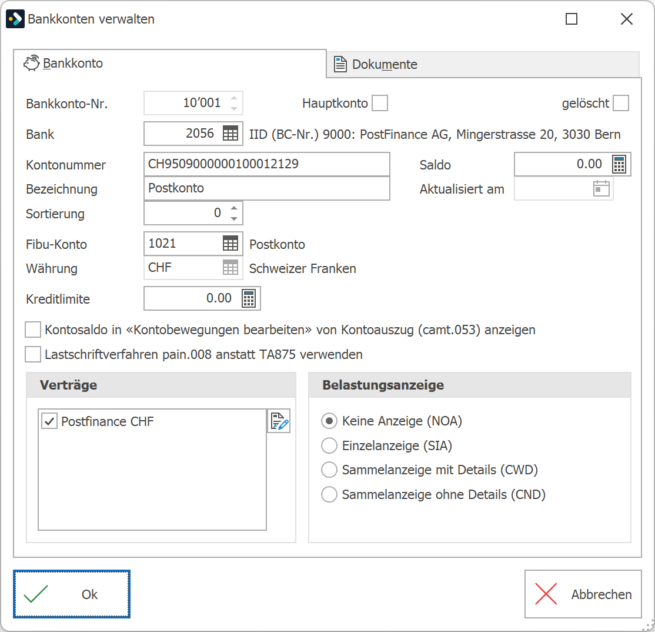The height and width of the screenshot is (632, 655).
Task: Uncheck the Postfinance CHF contract
Action: (x=49, y=421)
